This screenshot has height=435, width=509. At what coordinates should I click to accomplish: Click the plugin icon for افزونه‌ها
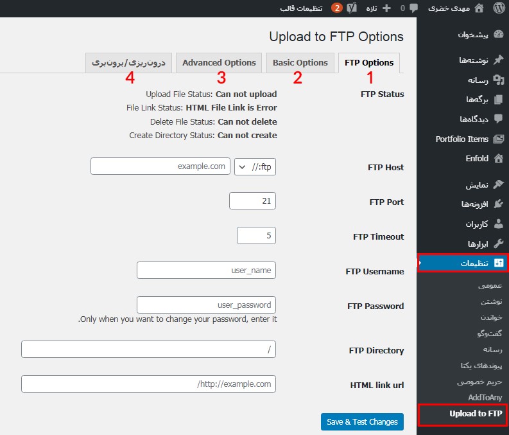[x=498, y=204]
